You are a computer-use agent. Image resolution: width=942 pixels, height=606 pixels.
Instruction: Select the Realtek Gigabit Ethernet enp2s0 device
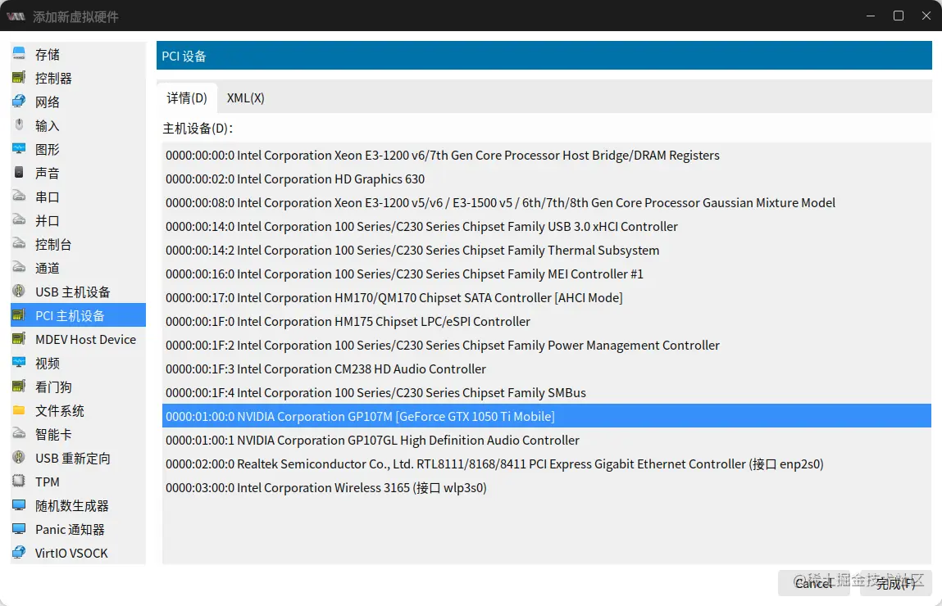547,464
